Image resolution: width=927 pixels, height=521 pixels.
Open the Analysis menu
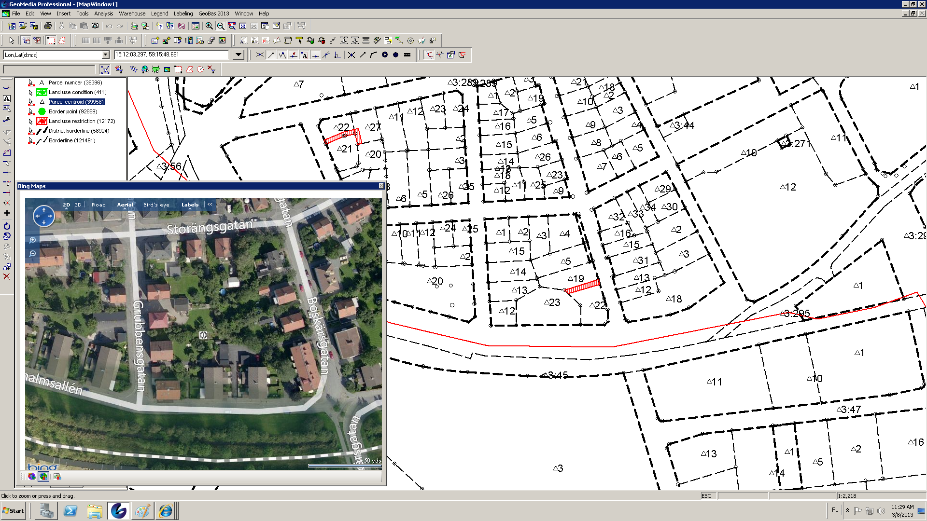pos(103,14)
